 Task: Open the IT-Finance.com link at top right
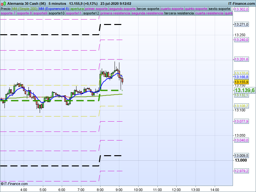coord(242,4)
